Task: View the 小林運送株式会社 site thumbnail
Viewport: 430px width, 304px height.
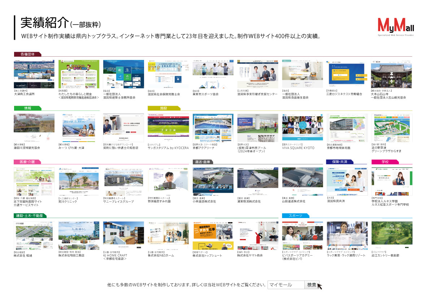Action: click(x=213, y=181)
